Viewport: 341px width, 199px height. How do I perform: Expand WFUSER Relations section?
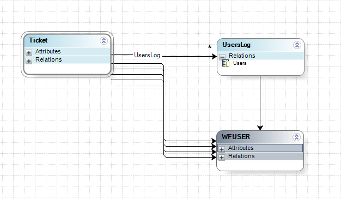(x=222, y=158)
